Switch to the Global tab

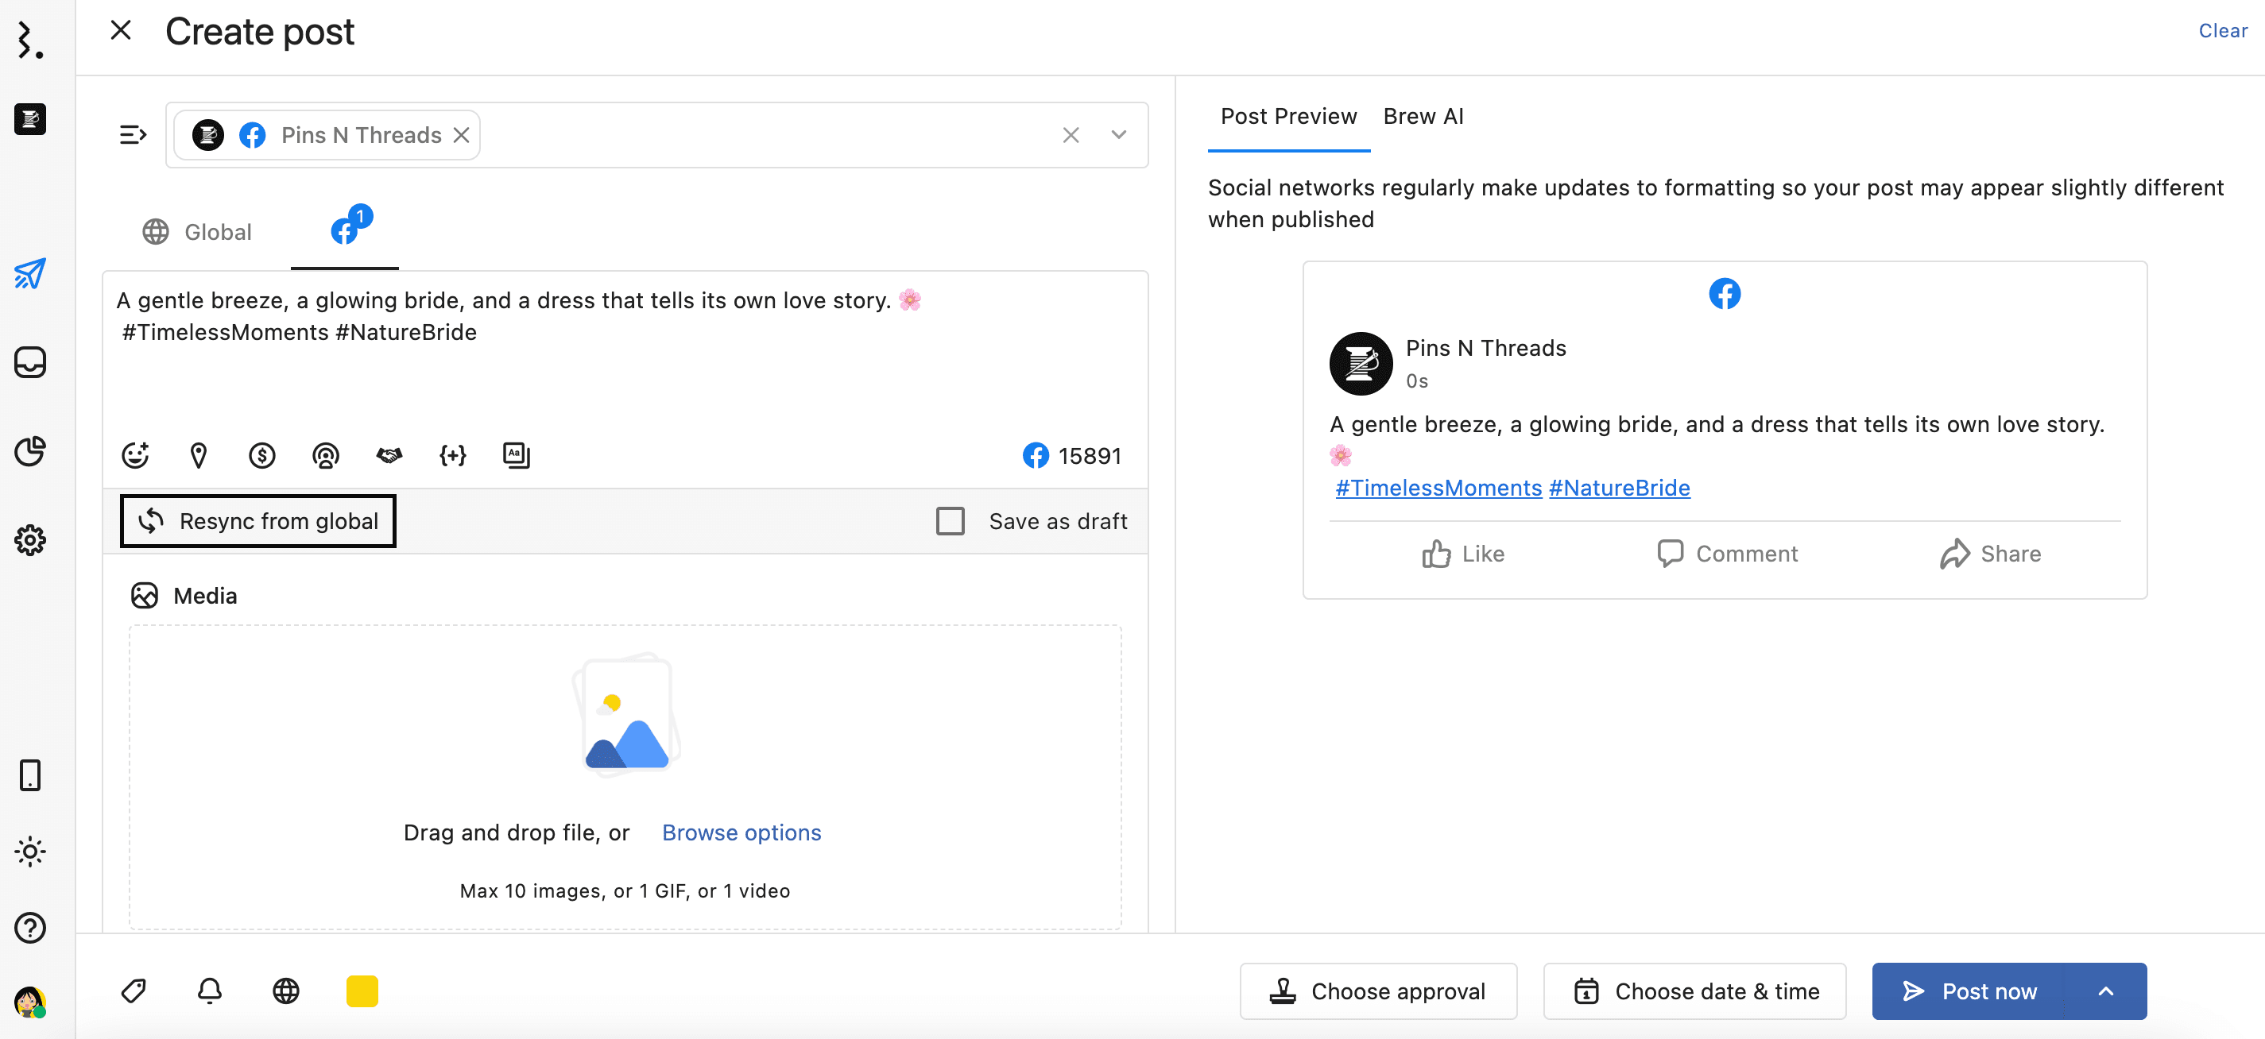click(x=198, y=232)
